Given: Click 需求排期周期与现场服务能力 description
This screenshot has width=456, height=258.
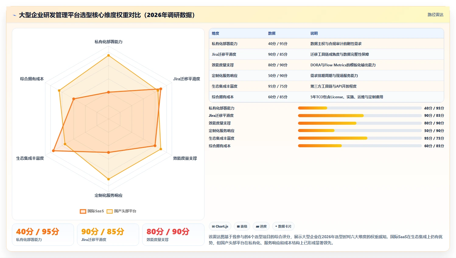Looking at the screenshot, I should tap(334, 76).
